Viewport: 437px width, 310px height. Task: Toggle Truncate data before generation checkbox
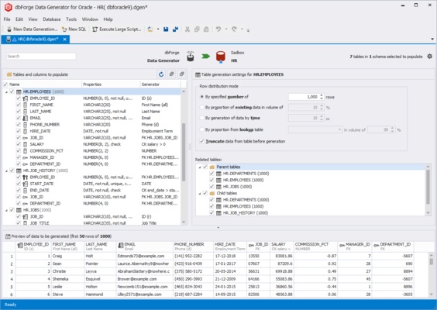202,141
